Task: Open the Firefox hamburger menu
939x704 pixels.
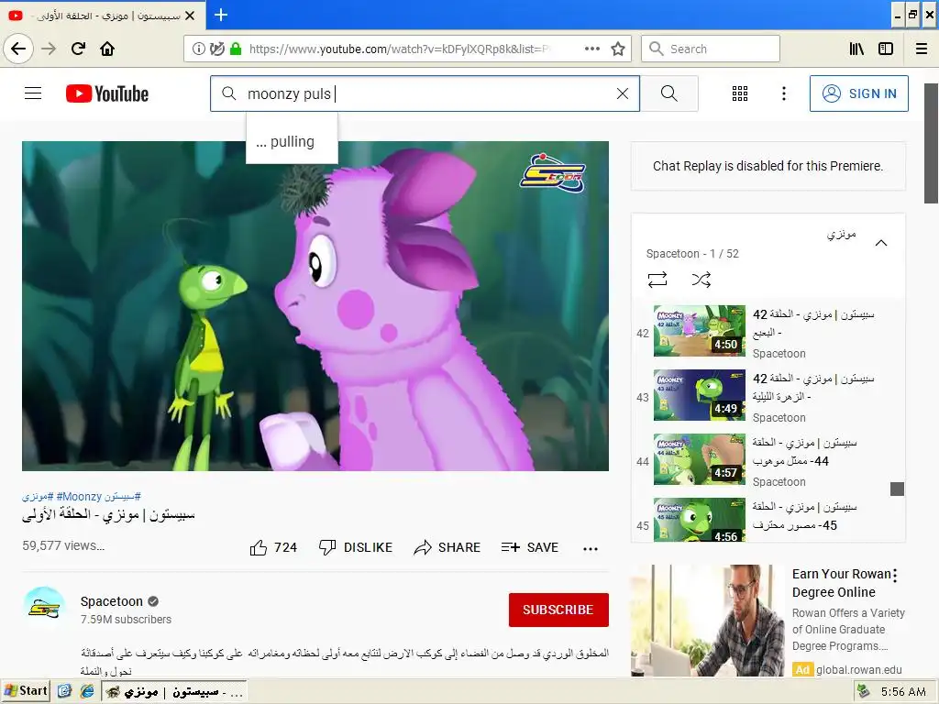Action: pyautogui.click(x=922, y=49)
